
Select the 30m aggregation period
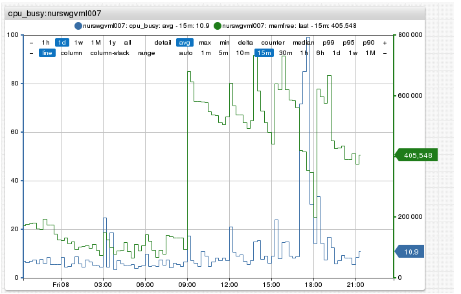point(286,53)
